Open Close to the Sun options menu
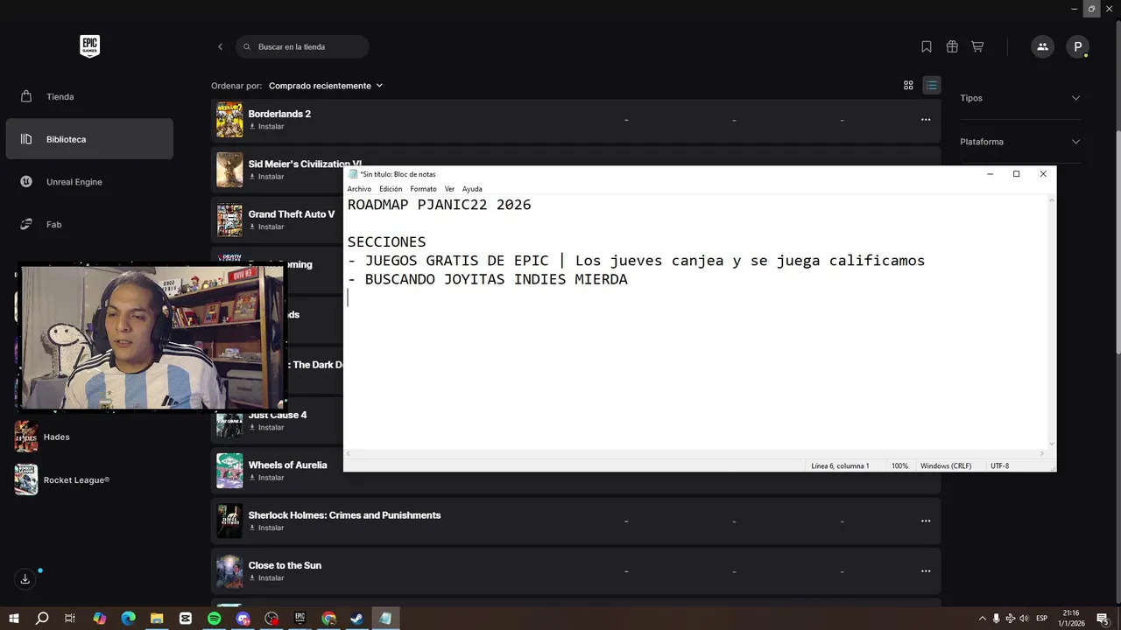This screenshot has width=1121, height=630. [x=926, y=571]
